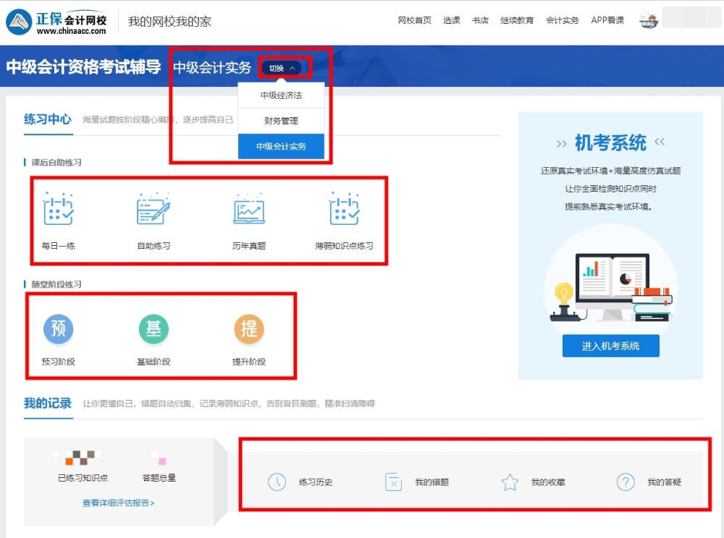Switch to the 我的记录 tab

(48, 403)
